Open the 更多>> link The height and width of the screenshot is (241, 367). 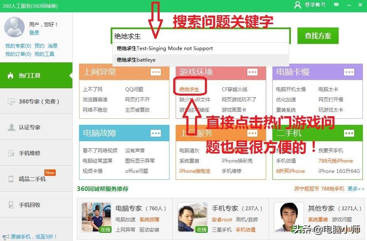(356, 189)
